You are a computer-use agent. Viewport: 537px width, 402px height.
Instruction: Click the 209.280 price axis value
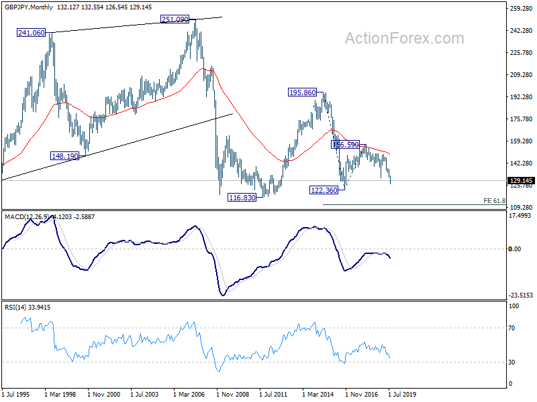pos(521,74)
